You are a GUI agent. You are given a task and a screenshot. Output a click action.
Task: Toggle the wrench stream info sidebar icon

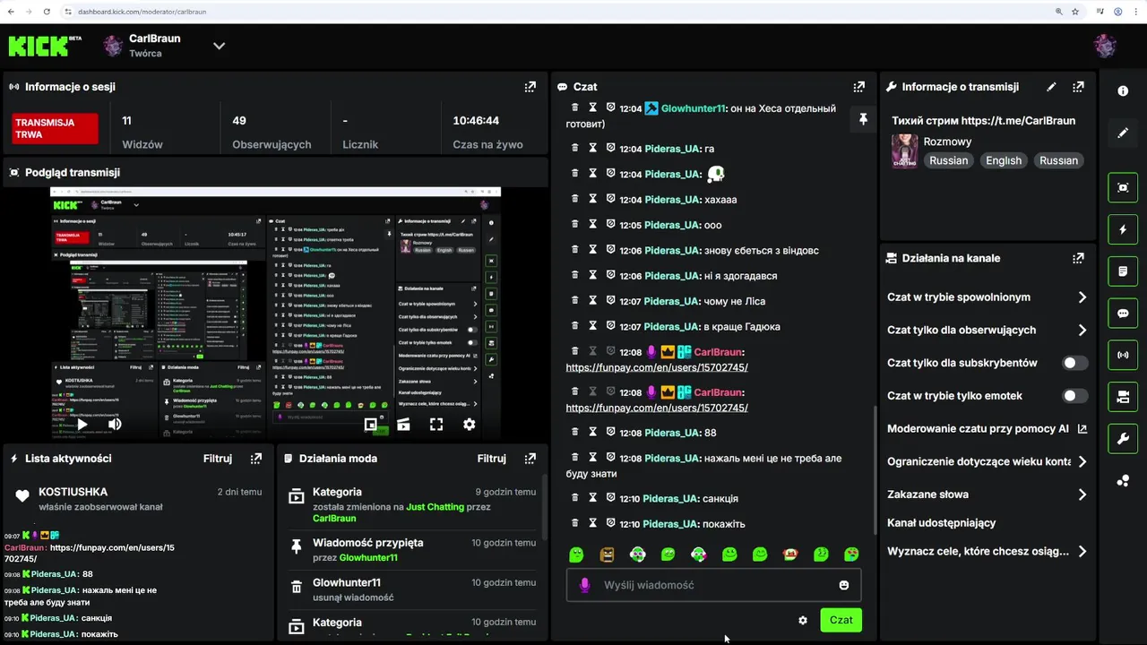point(1123,439)
